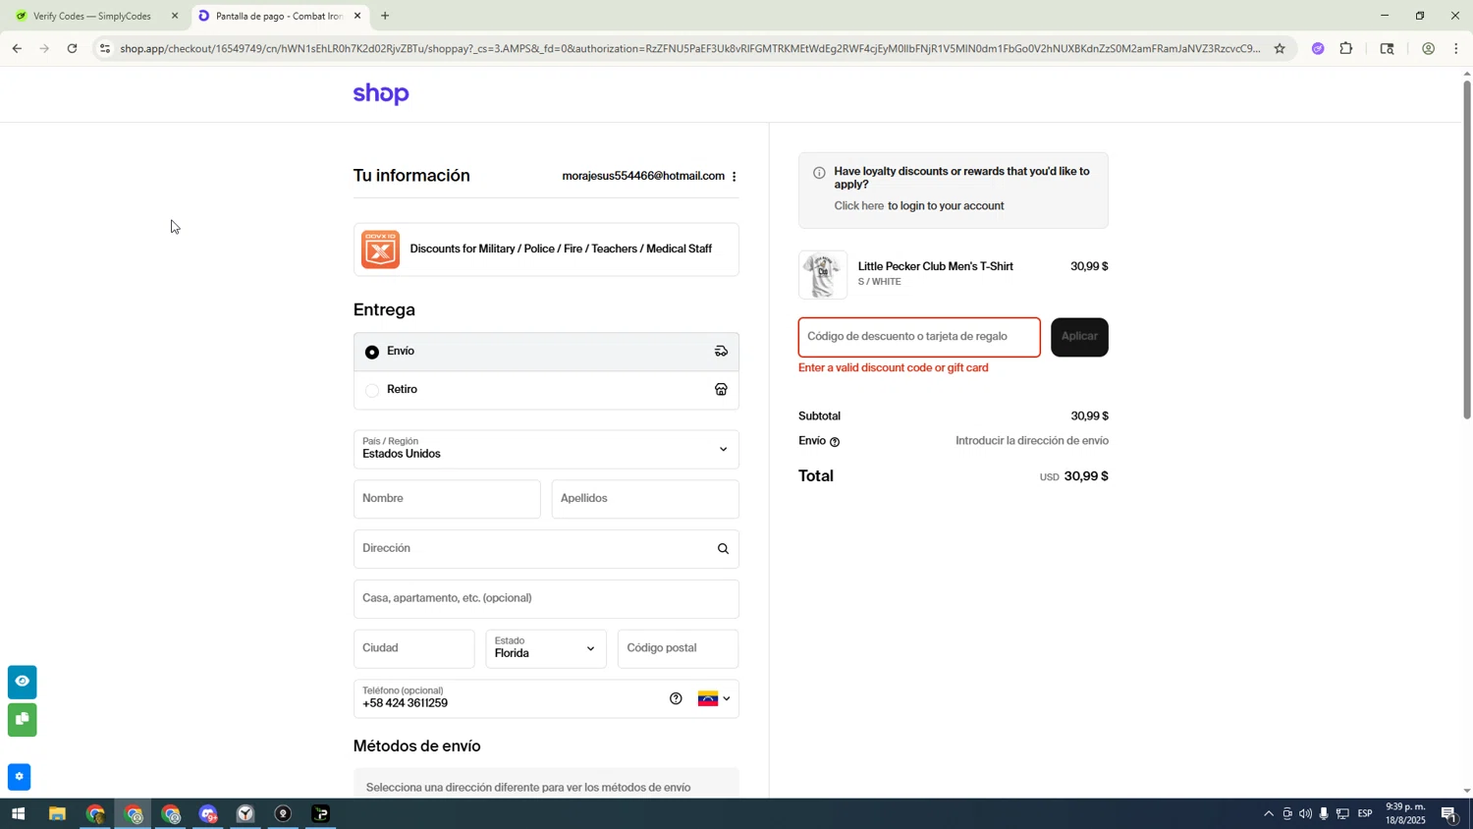
Task: Click the Dirección input field
Action: 546,549
